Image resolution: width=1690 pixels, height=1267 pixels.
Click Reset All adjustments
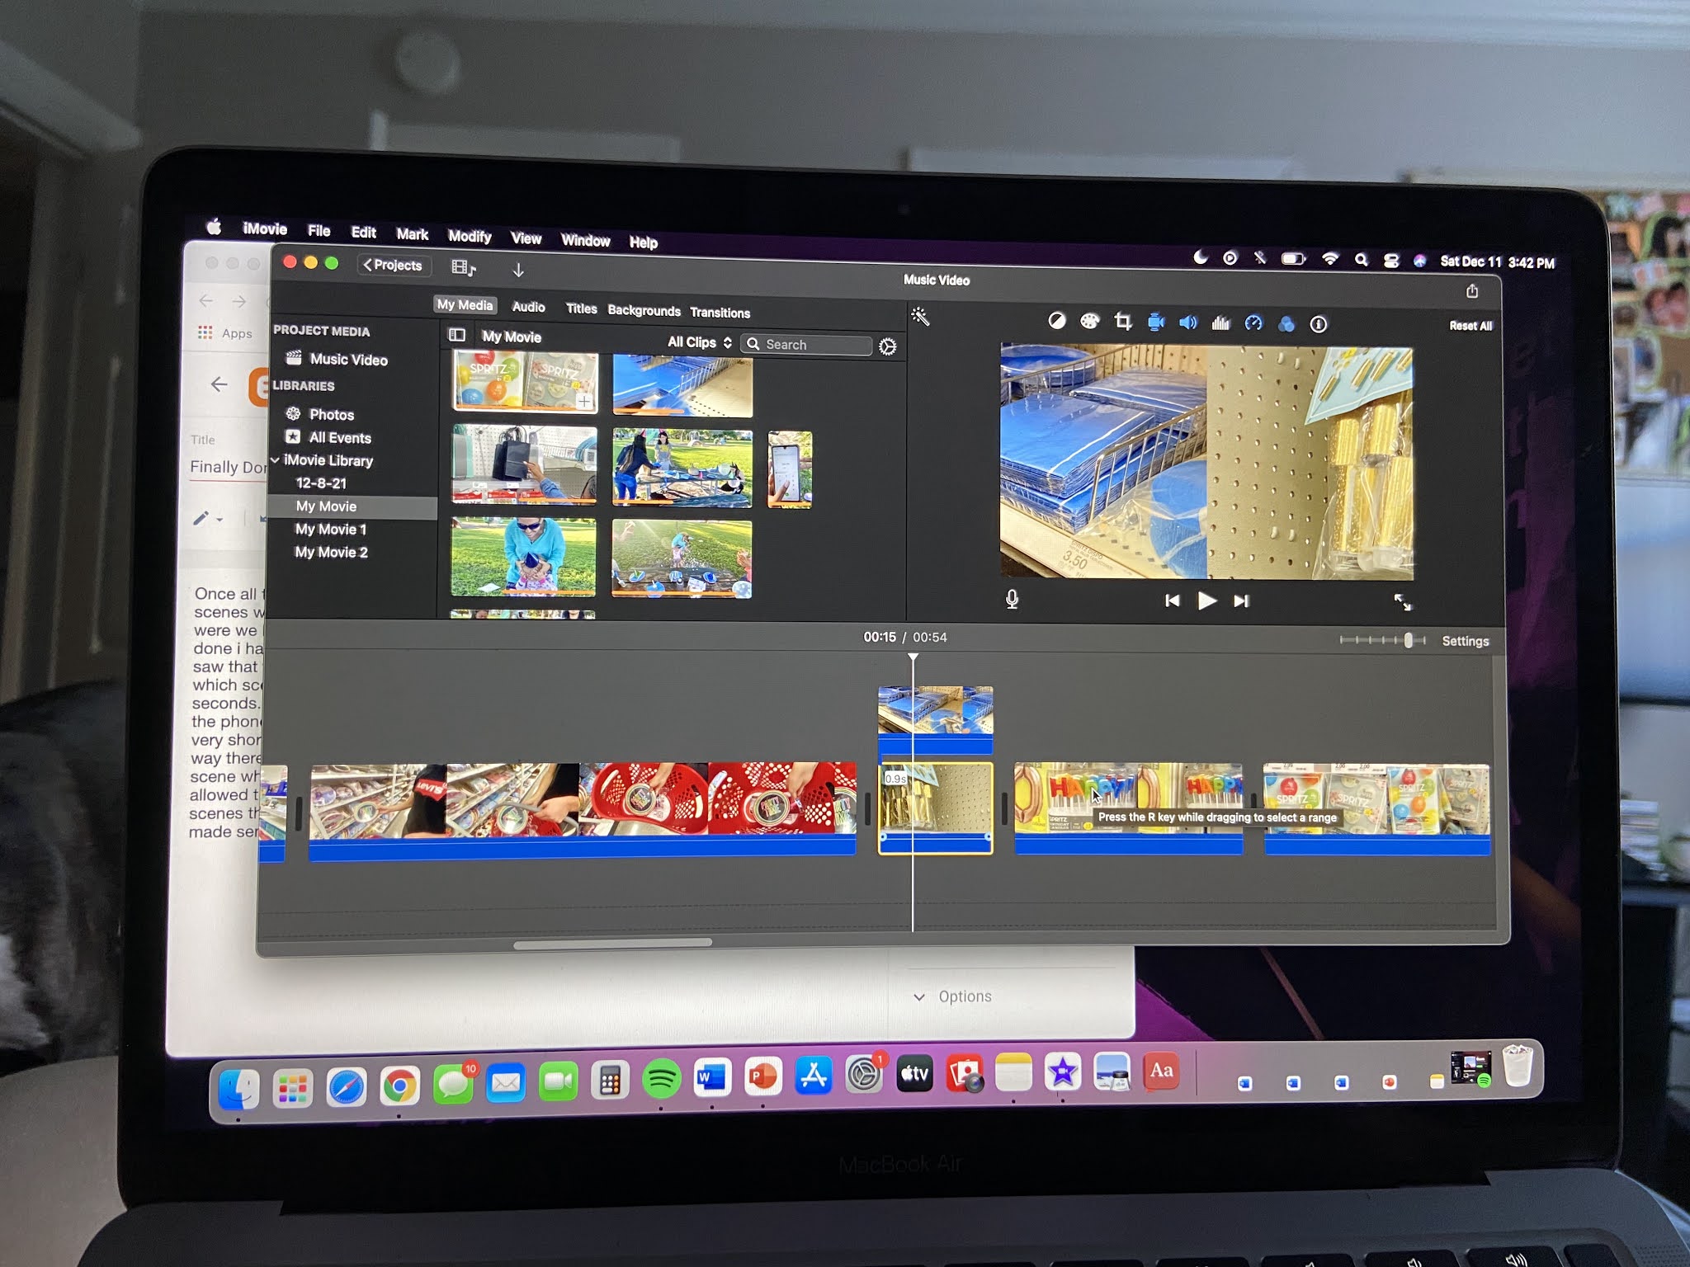pyautogui.click(x=1470, y=326)
